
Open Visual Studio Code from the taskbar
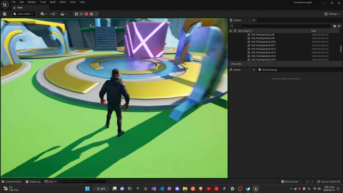tap(162, 189)
